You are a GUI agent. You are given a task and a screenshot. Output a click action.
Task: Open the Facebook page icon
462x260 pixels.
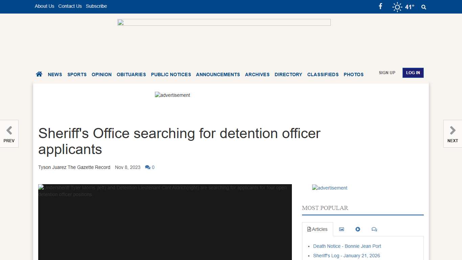coord(380,6)
